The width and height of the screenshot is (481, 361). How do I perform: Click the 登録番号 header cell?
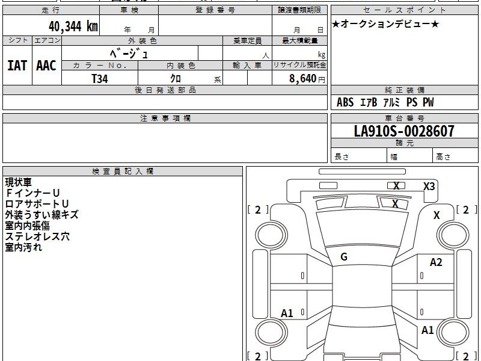click(x=215, y=10)
